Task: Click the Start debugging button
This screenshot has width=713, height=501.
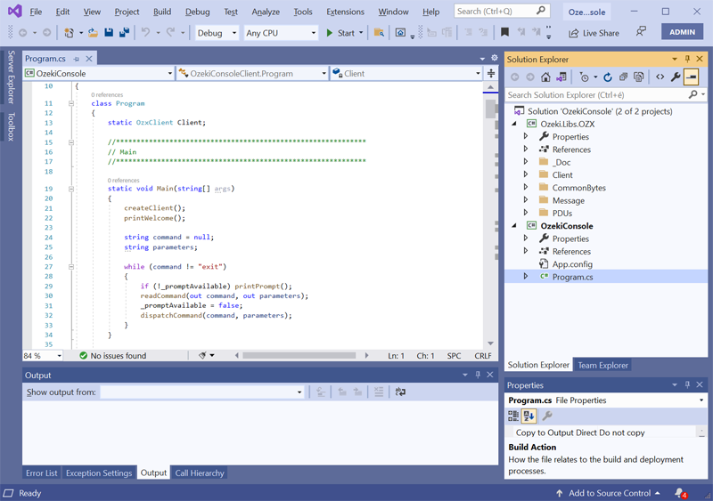Action: 340,33
